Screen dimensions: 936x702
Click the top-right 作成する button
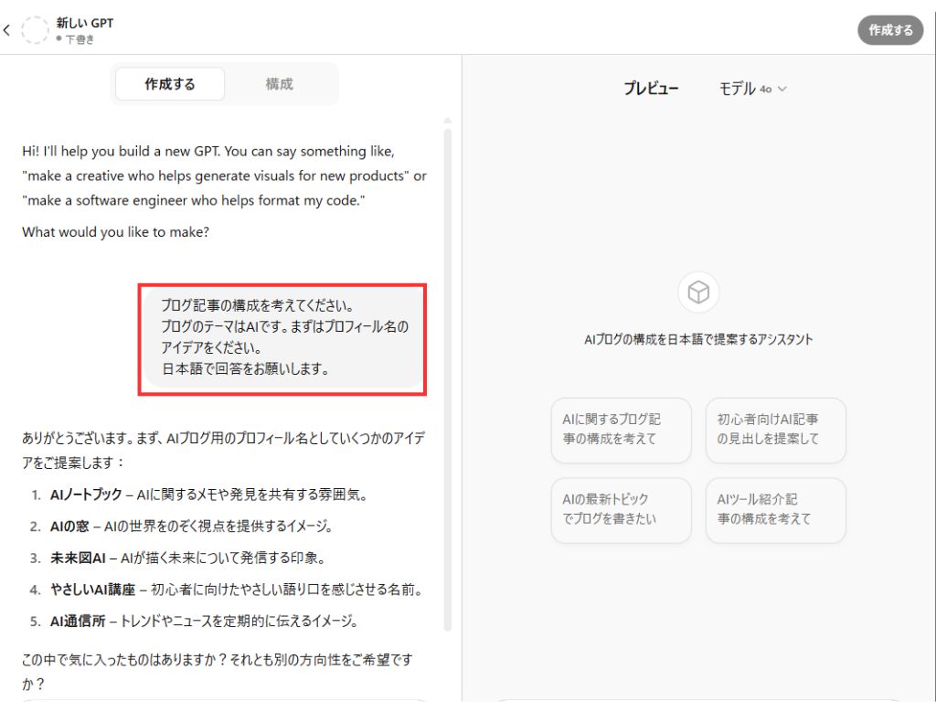pos(890,30)
